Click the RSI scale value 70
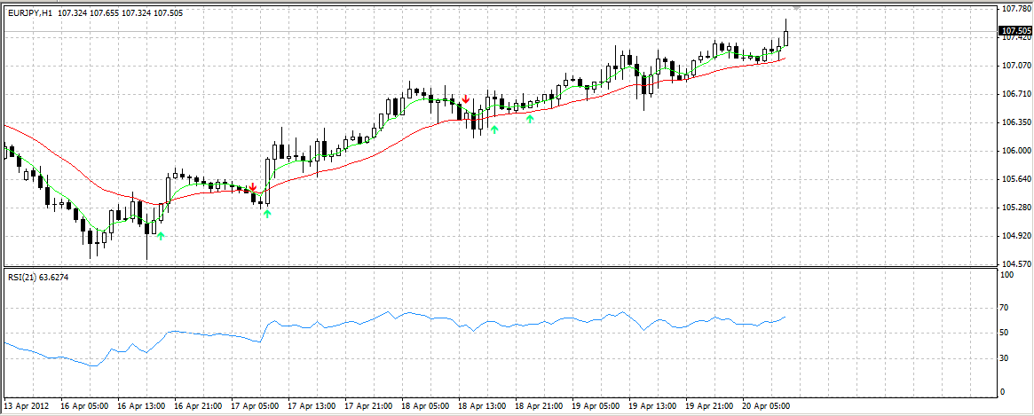This screenshot has width=1034, height=416. (x=1006, y=308)
